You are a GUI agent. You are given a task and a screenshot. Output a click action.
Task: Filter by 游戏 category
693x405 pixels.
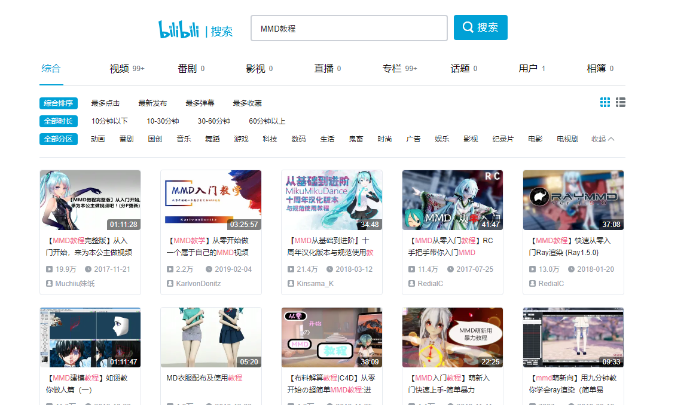tap(242, 139)
